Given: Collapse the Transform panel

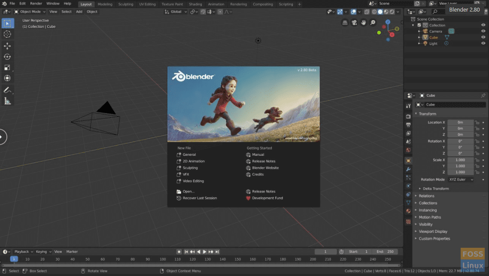Looking at the screenshot, I should 427,114.
